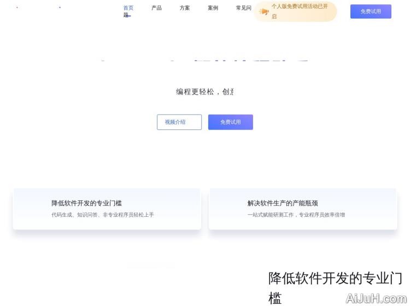
Task: Click the 一站式赋能研测工作 card description
Action: pyautogui.click(x=296, y=215)
